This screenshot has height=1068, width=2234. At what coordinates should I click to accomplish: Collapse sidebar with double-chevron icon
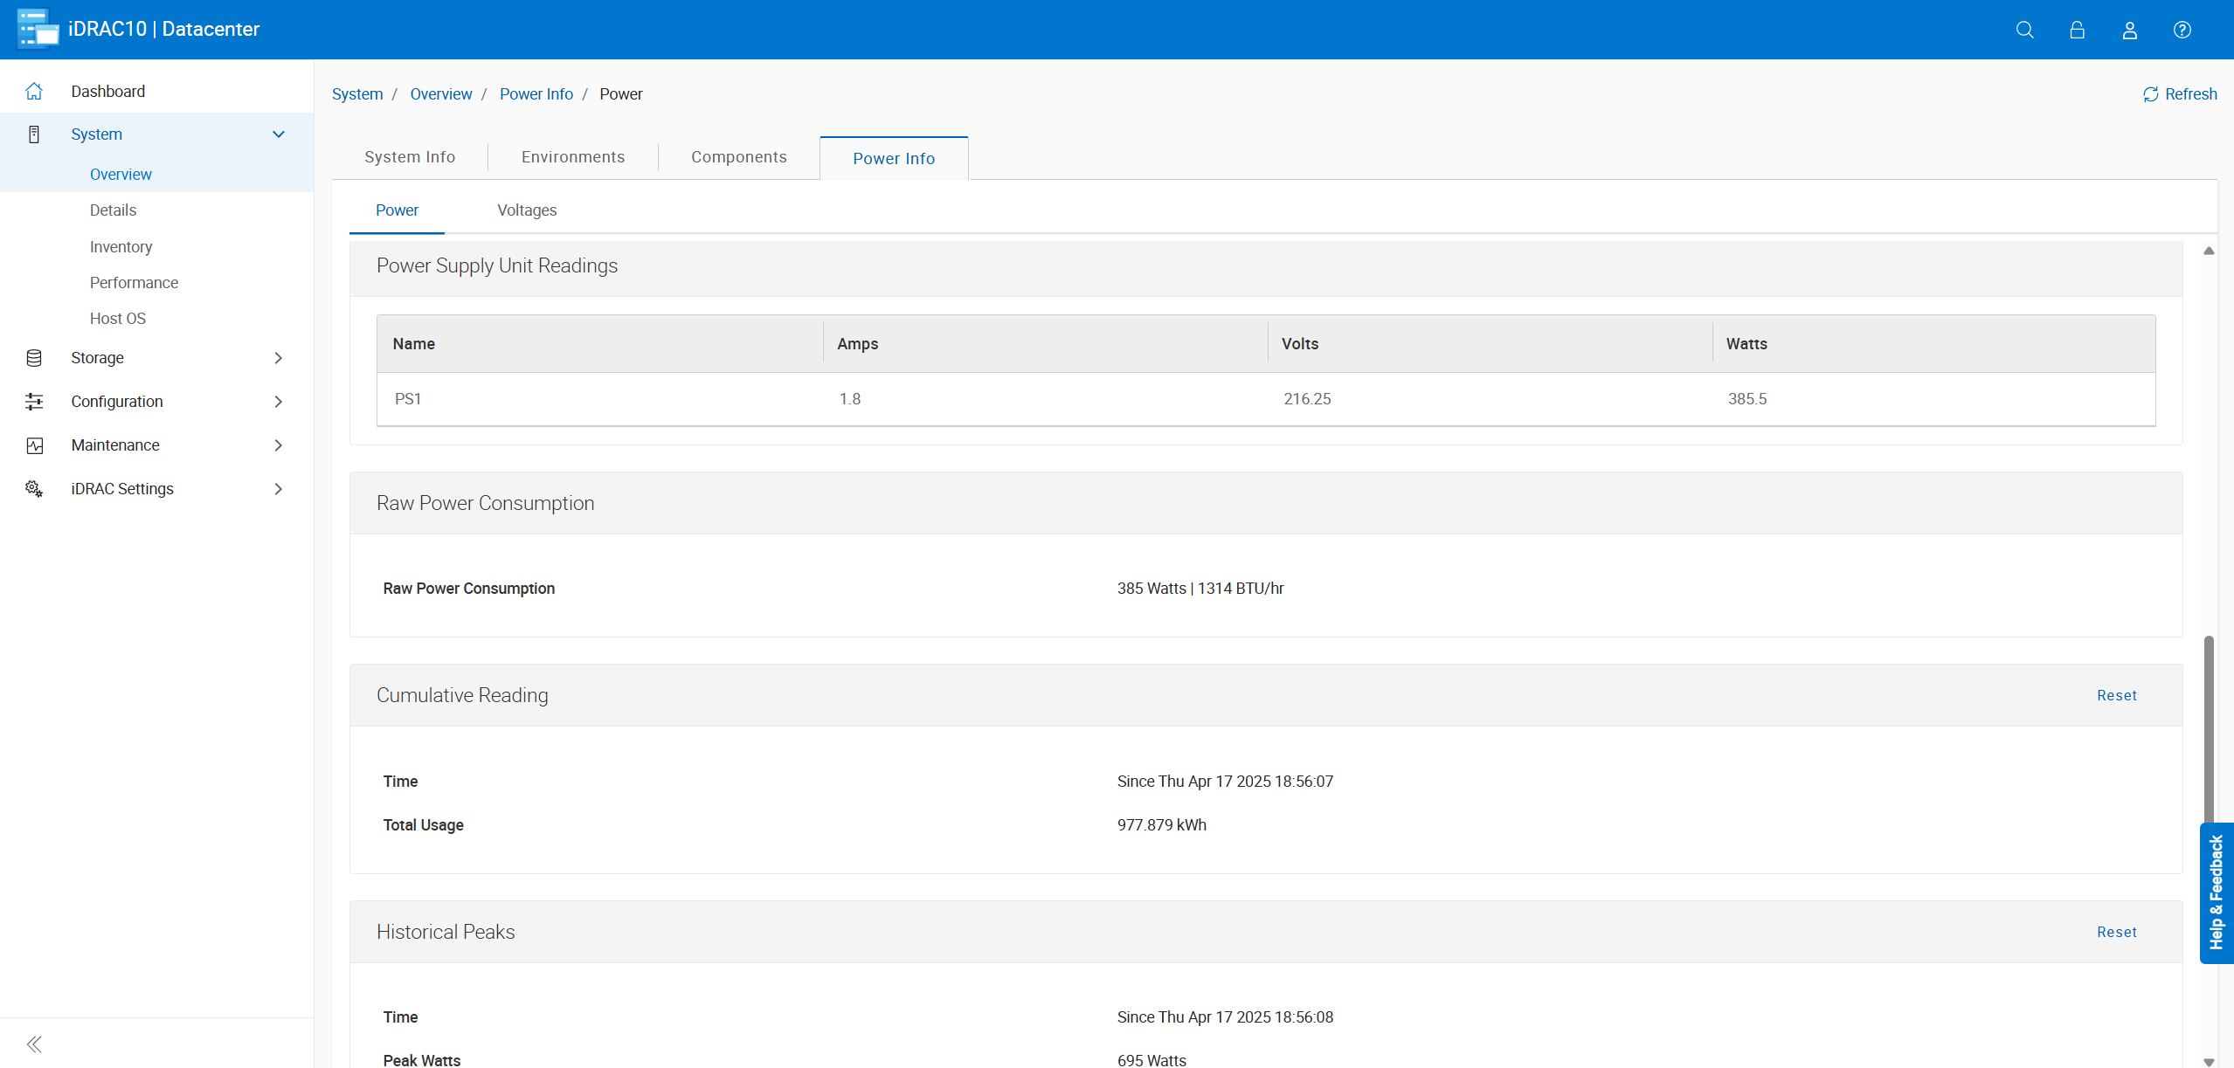(34, 1044)
